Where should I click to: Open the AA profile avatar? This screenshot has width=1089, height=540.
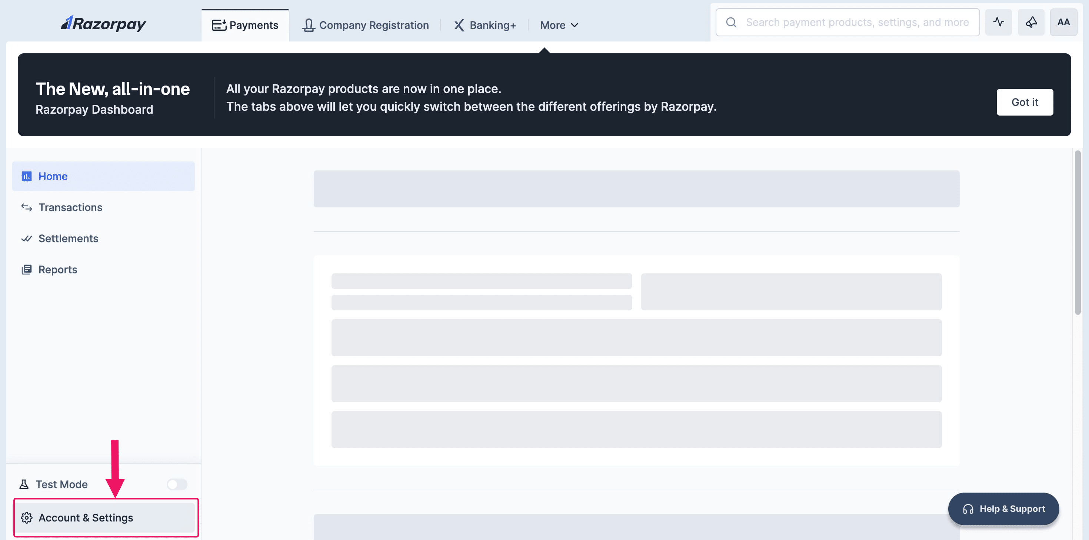[1063, 23]
